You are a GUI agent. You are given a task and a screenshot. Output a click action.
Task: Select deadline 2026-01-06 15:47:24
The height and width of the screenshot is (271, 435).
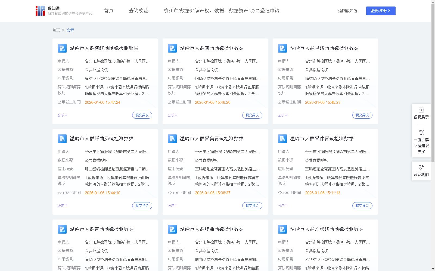(102, 102)
